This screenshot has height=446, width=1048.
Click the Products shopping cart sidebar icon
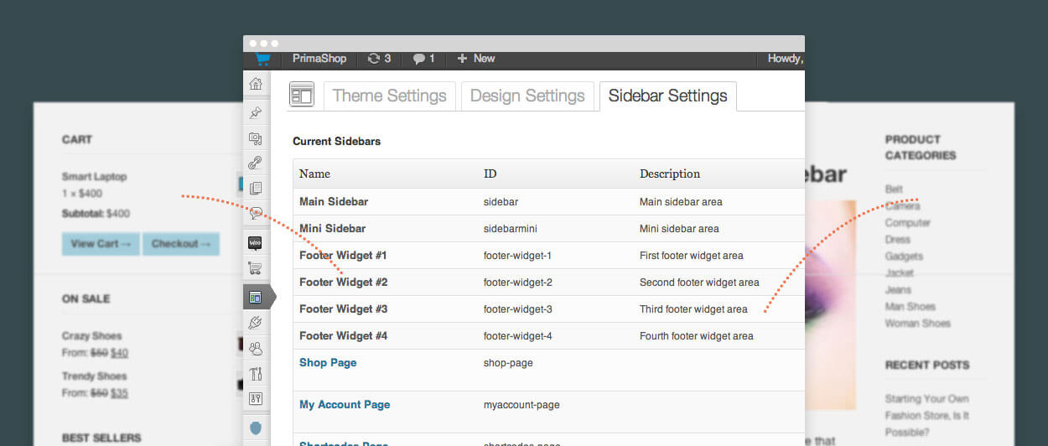(256, 268)
